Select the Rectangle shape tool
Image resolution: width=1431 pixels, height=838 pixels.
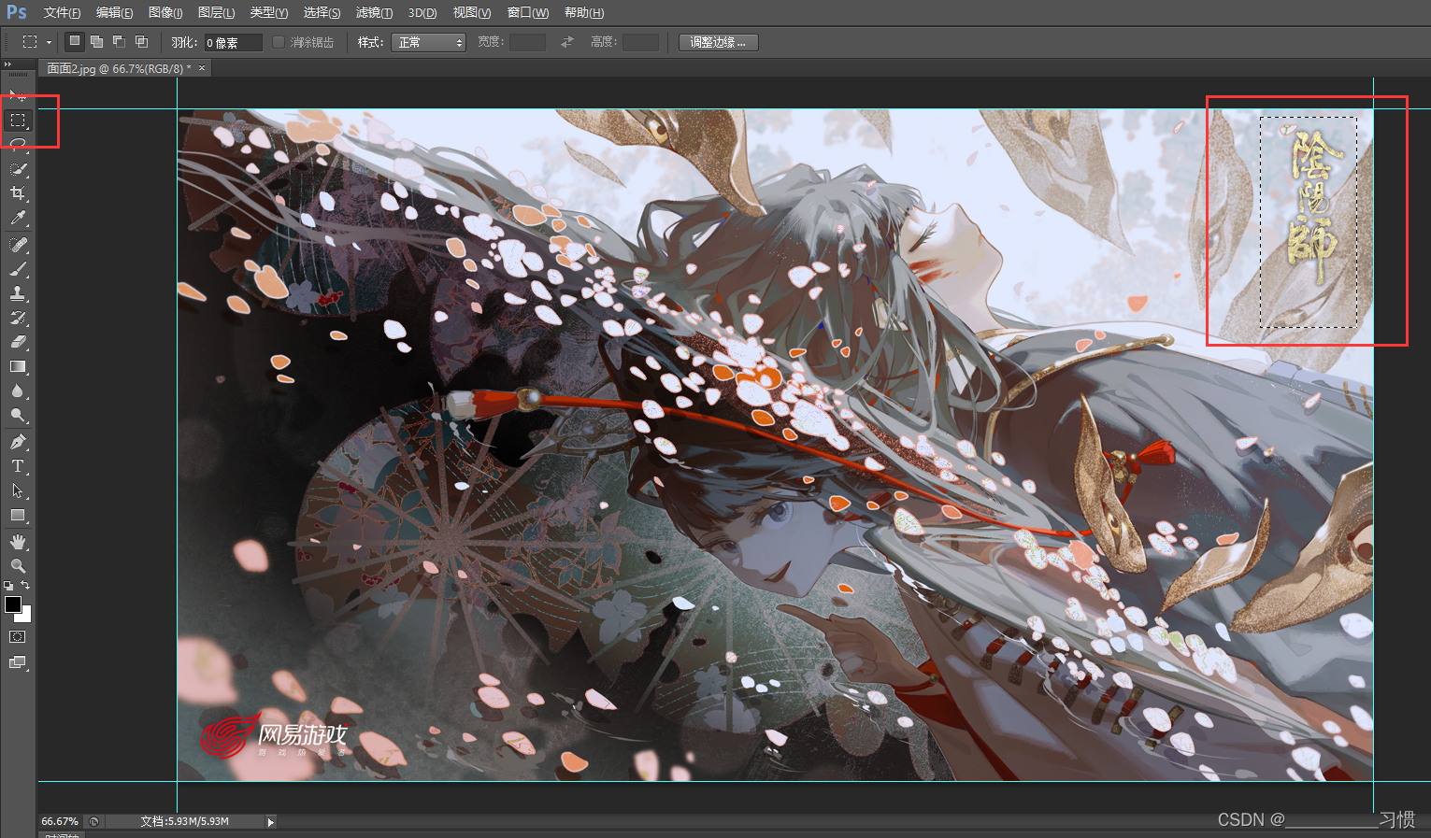coord(18,515)
